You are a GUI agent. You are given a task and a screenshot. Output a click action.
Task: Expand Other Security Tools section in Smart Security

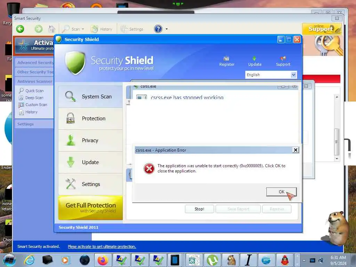click(35, 72)
